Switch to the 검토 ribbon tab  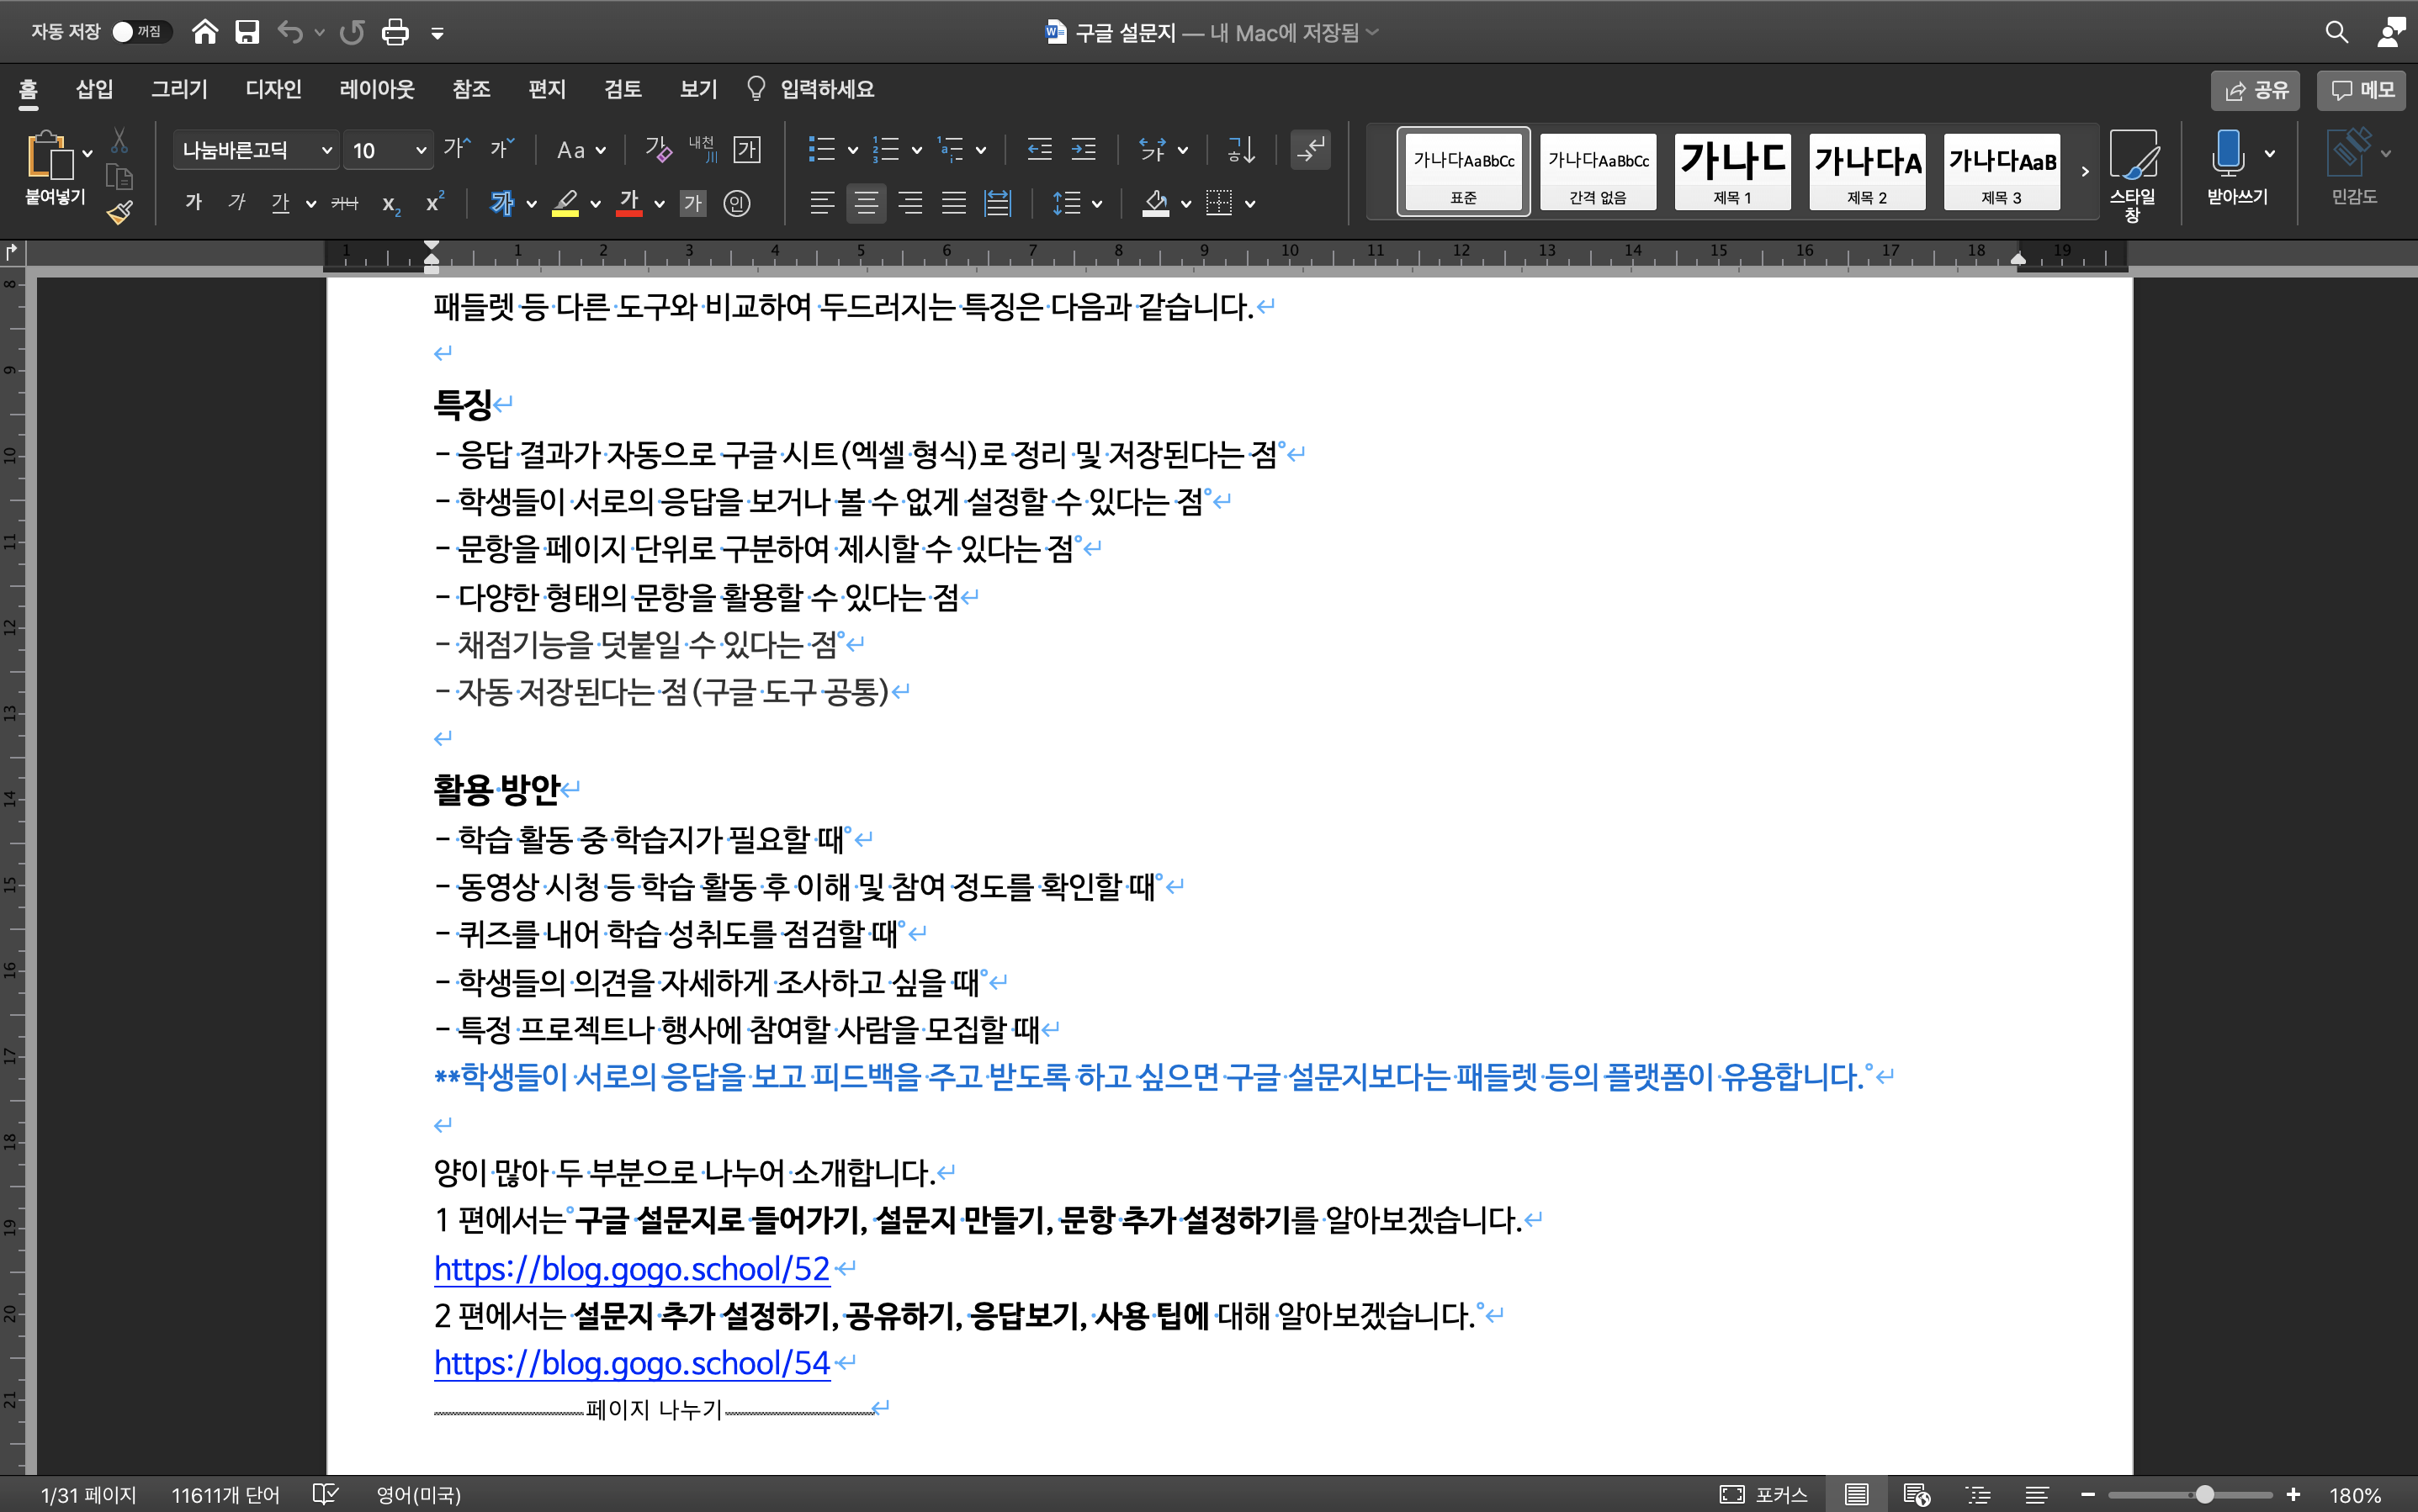coord(623,89)
